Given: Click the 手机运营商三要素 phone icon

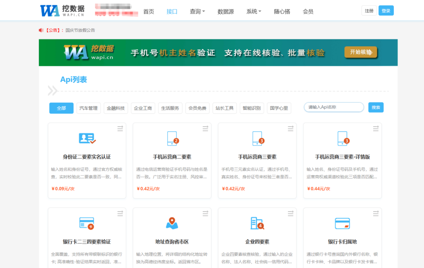Looking at the screenshot, I should click(258, 138).
